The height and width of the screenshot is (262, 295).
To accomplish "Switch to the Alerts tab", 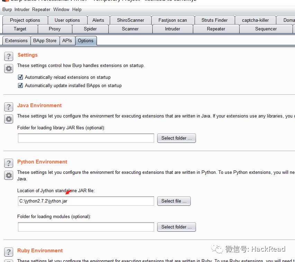I will (x=98, y=20).
